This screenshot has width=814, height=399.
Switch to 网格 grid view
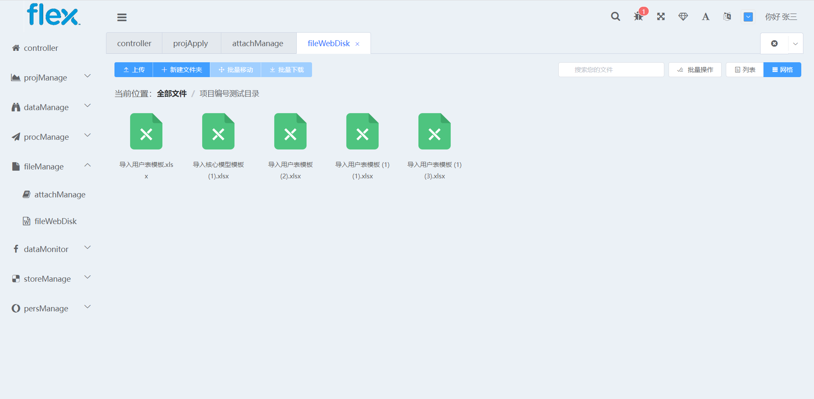point(782,70)
